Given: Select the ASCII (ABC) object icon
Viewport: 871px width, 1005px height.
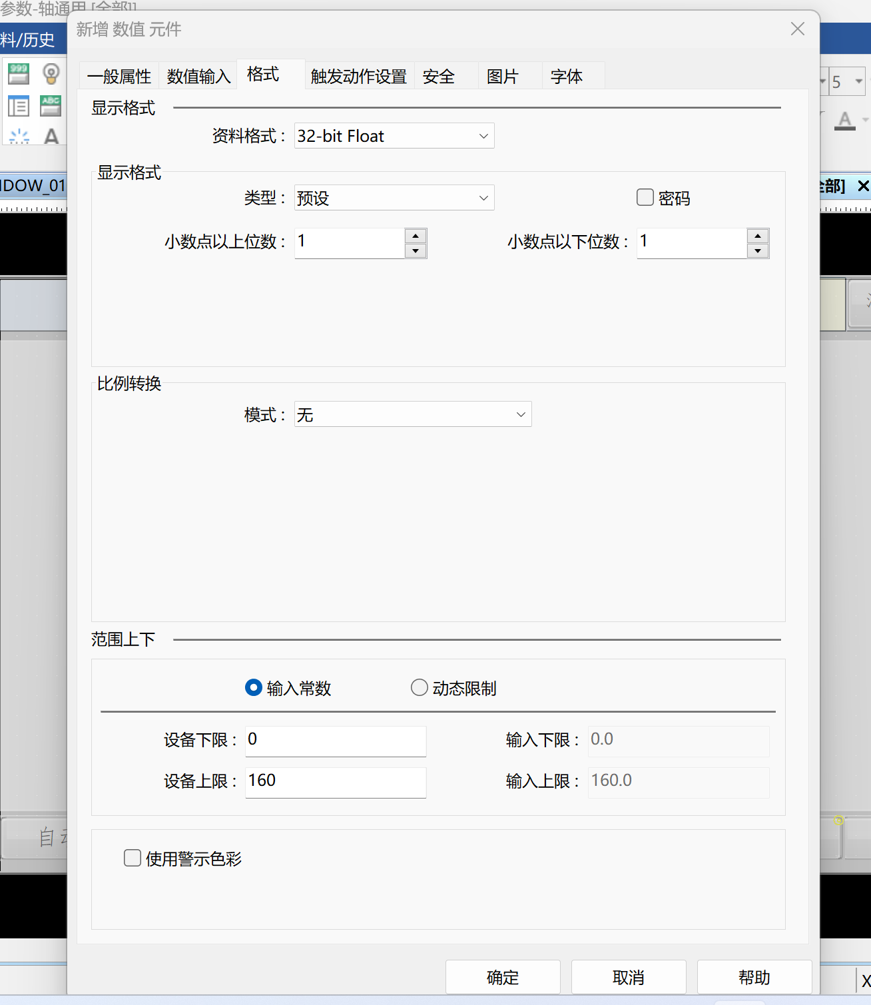Looking at the screenshot, I should pyautogui.click(x=51, y=106).
